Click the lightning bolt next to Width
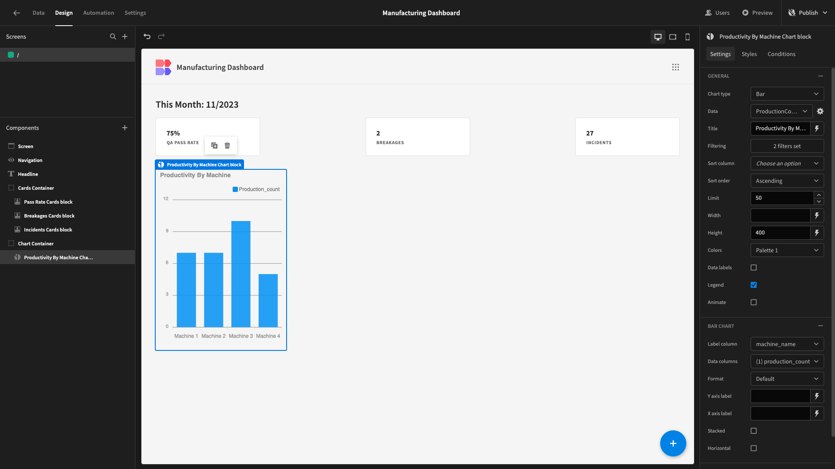Screen dimensions: 835x469 (818, 215)
